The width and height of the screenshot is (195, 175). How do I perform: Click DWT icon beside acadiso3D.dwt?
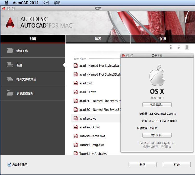[x=75, y=127]
